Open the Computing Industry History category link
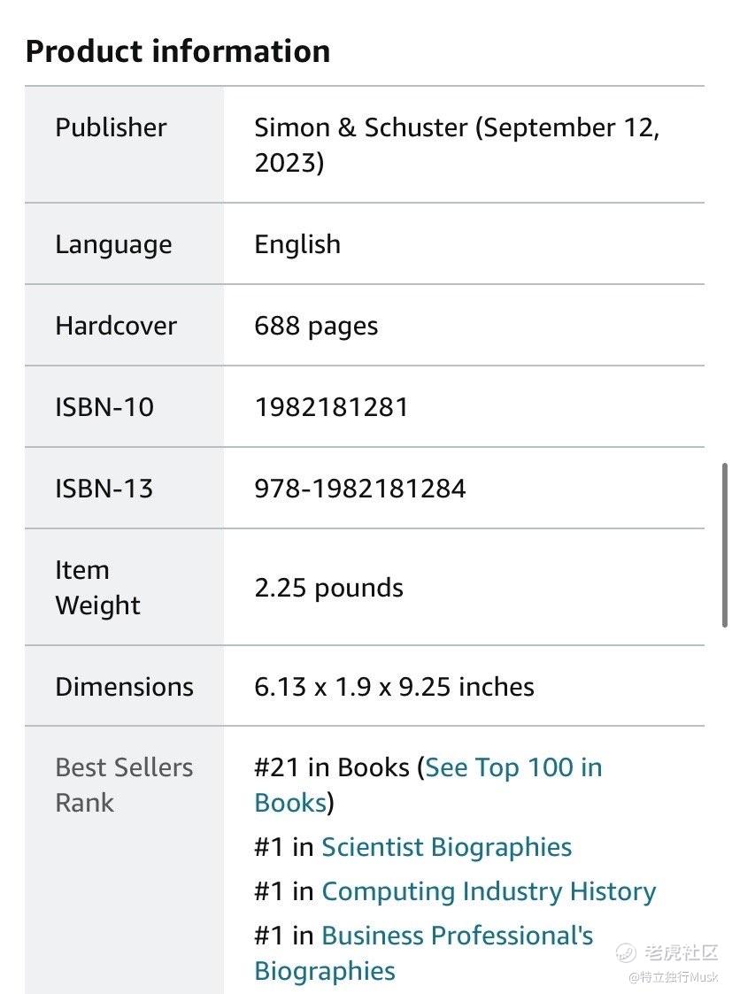 [489, 891]
